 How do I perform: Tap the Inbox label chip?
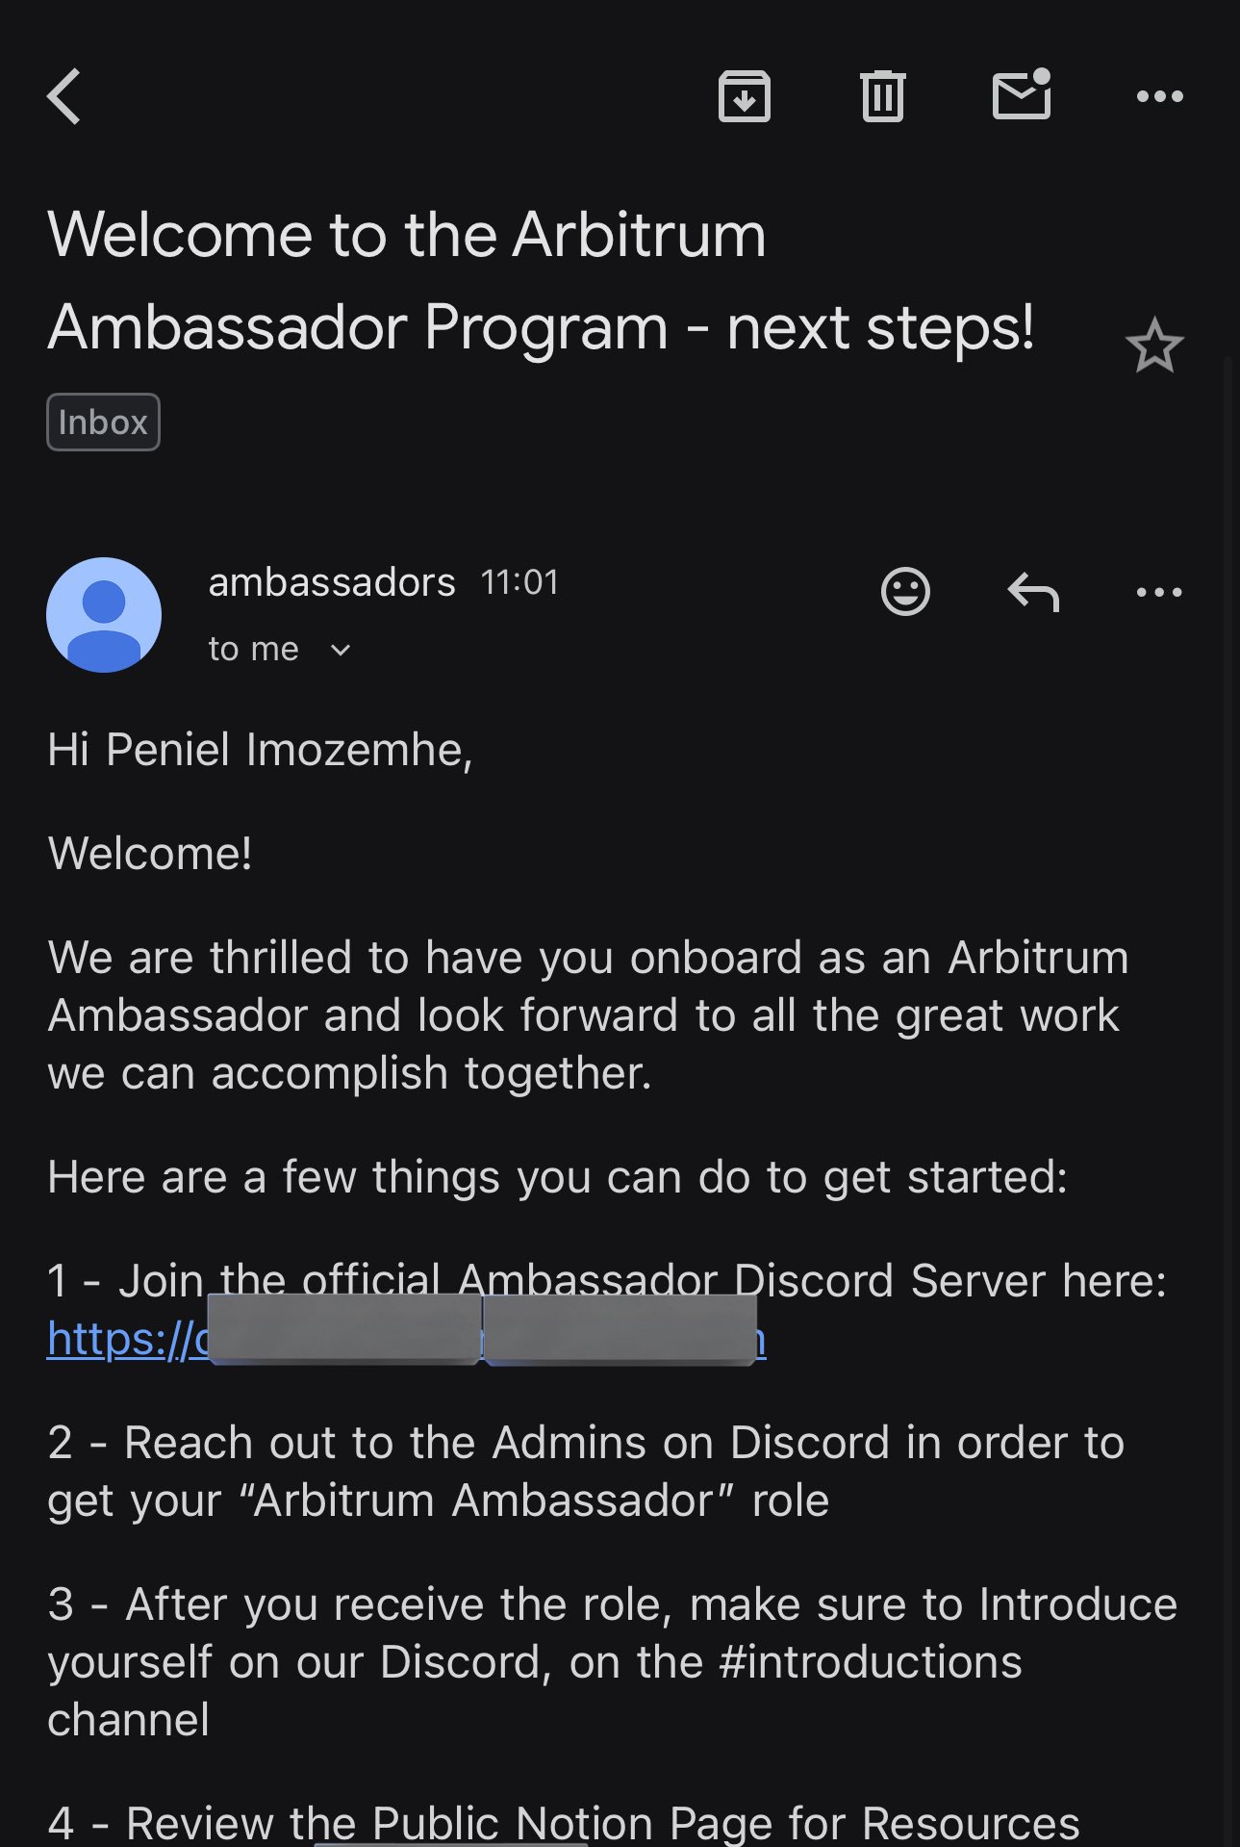click(103, 423)
